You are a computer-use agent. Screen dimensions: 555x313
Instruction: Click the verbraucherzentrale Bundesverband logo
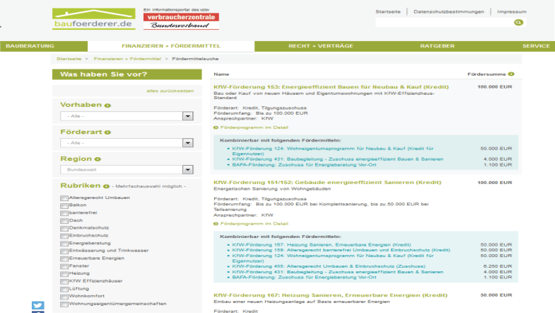click(x=181, y=21)
